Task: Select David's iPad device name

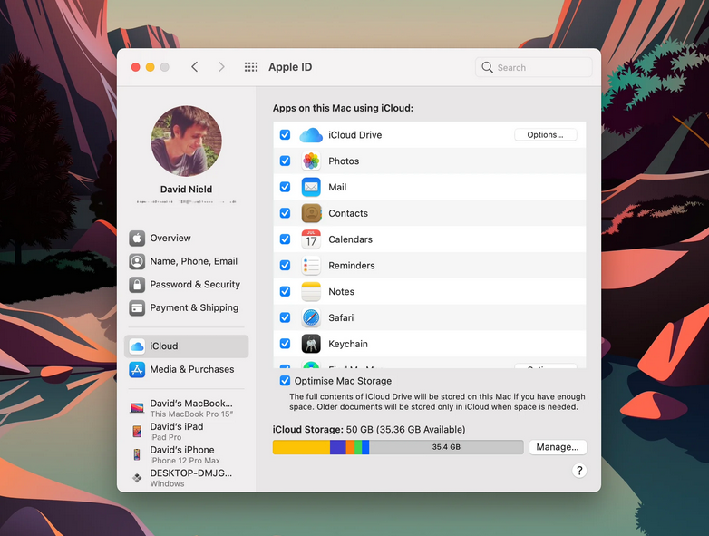Action: (x=177, y=427)
